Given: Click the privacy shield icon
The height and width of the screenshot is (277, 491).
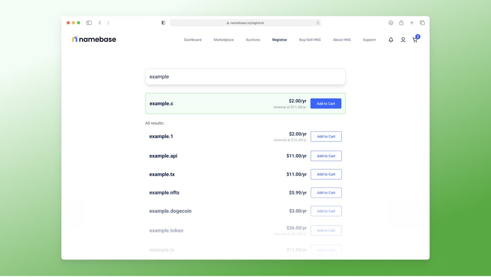Looking at the screenshot, I should (x=163, y=23).
